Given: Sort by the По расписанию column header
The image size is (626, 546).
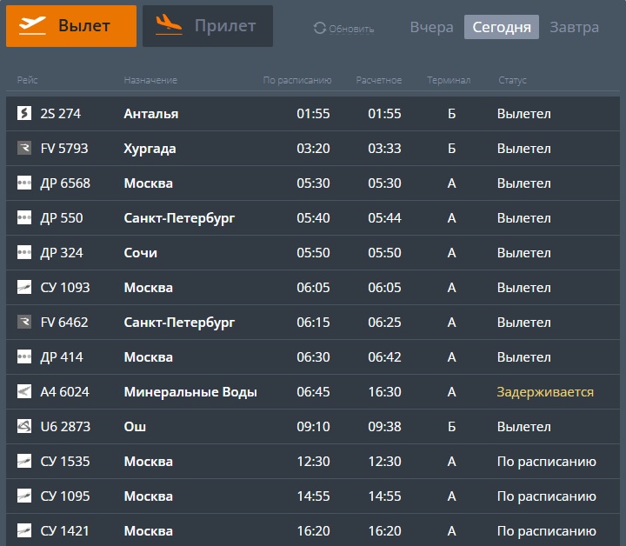Looking at the screenshot, I should coord(297,81).
